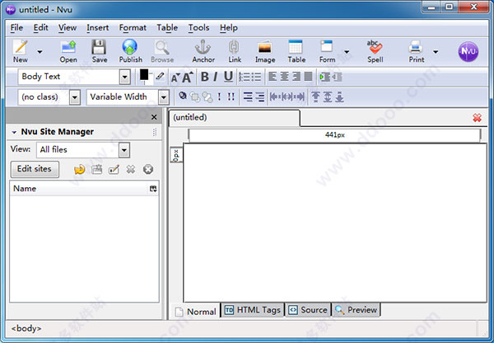
Task: Switch to the Source view tab
Action: coord(308,310)
